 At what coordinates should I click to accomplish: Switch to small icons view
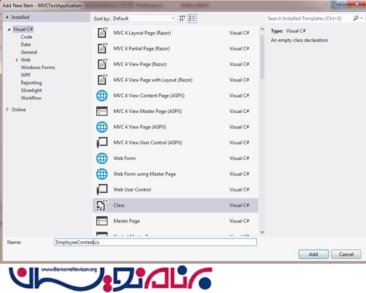point(182,18)
